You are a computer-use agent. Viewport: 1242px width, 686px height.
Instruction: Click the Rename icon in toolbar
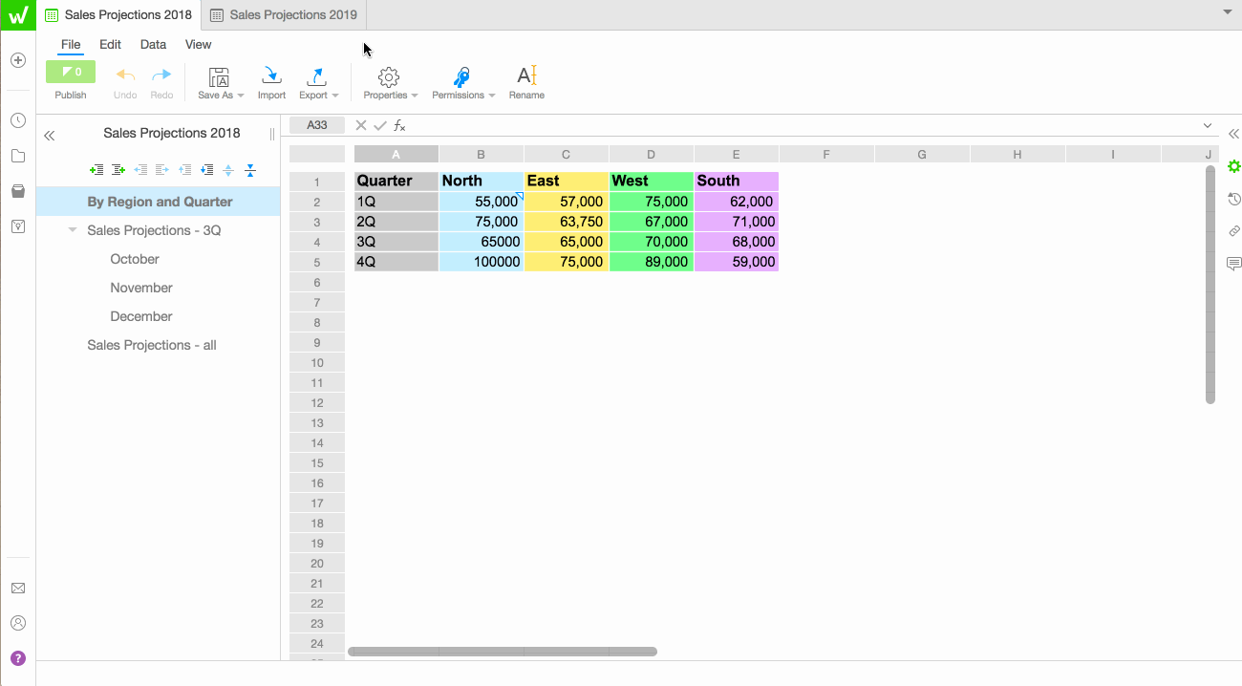click(526, 81)
